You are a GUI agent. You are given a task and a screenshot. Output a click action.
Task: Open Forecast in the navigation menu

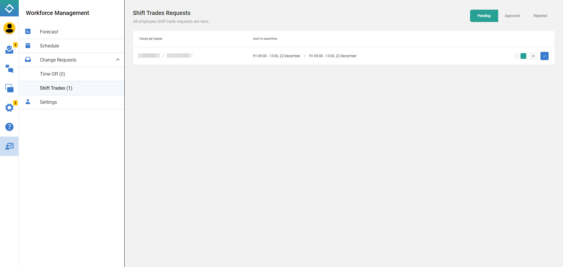point(49,32)
